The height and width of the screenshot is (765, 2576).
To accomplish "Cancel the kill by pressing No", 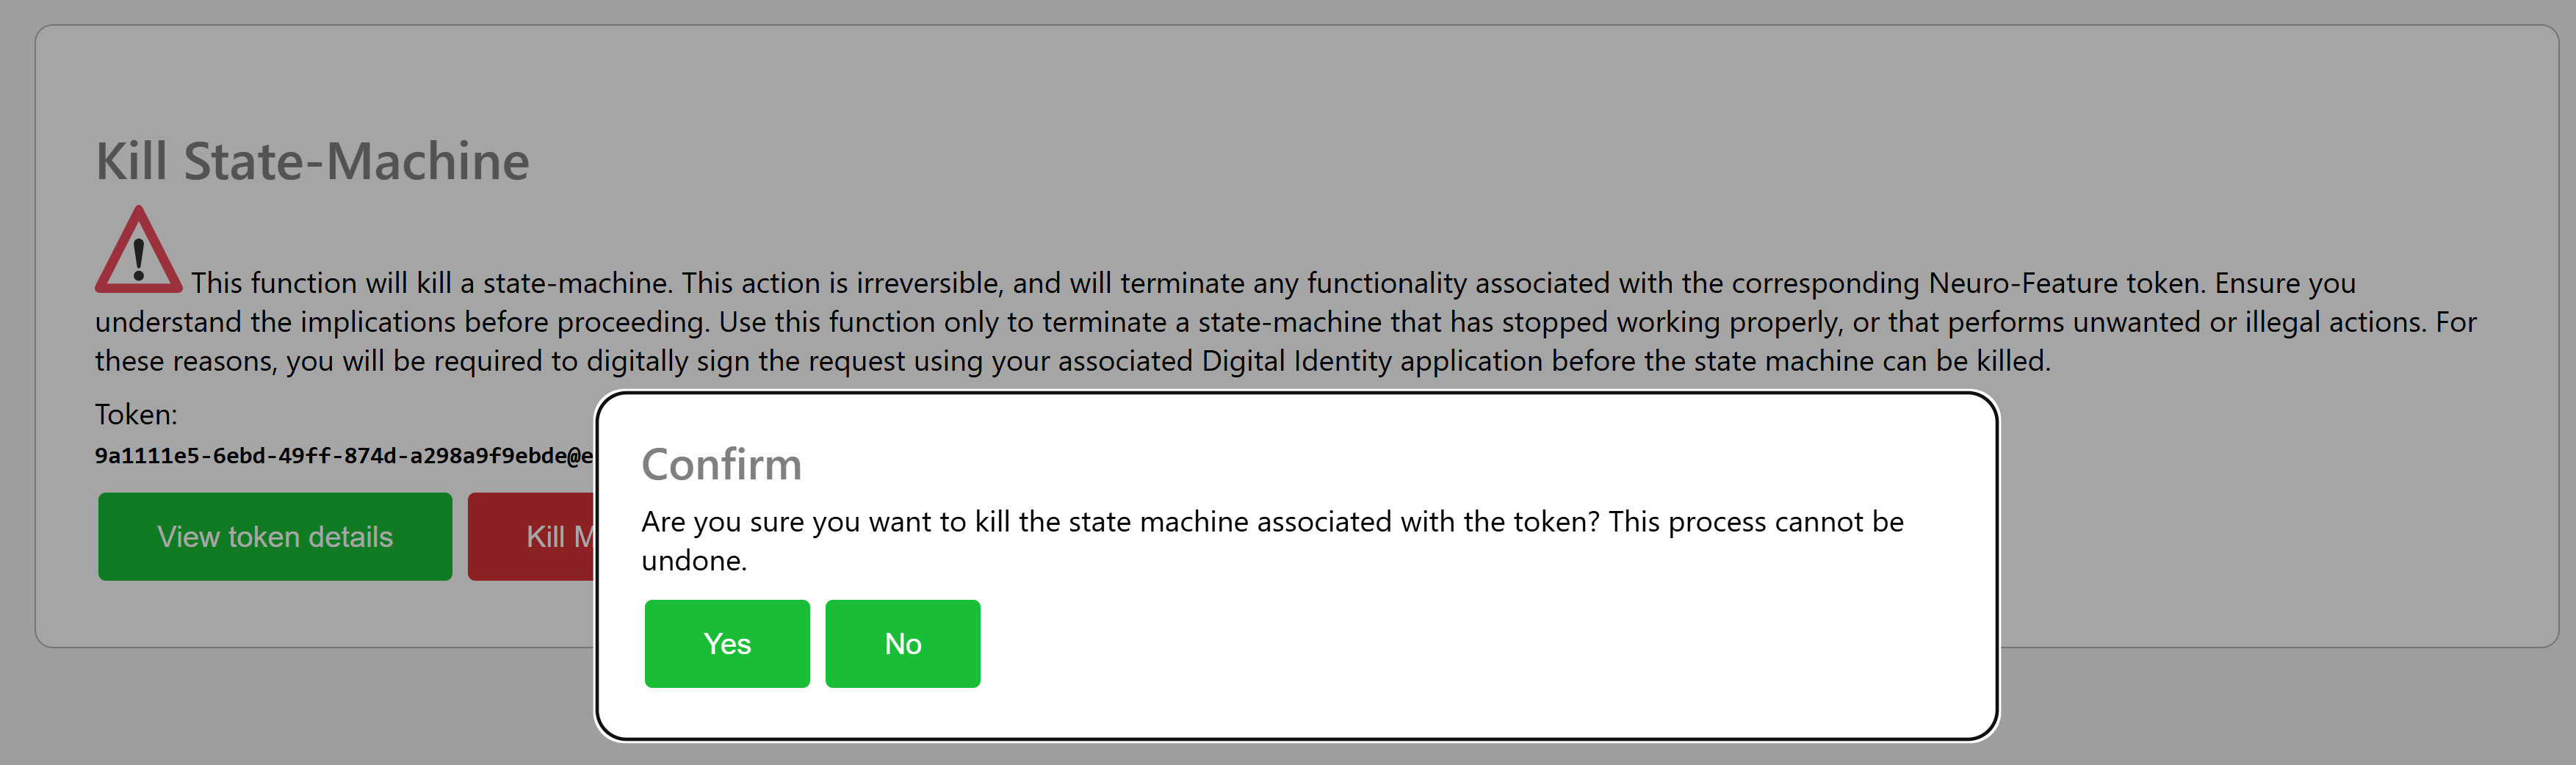I will pos(902,644).
